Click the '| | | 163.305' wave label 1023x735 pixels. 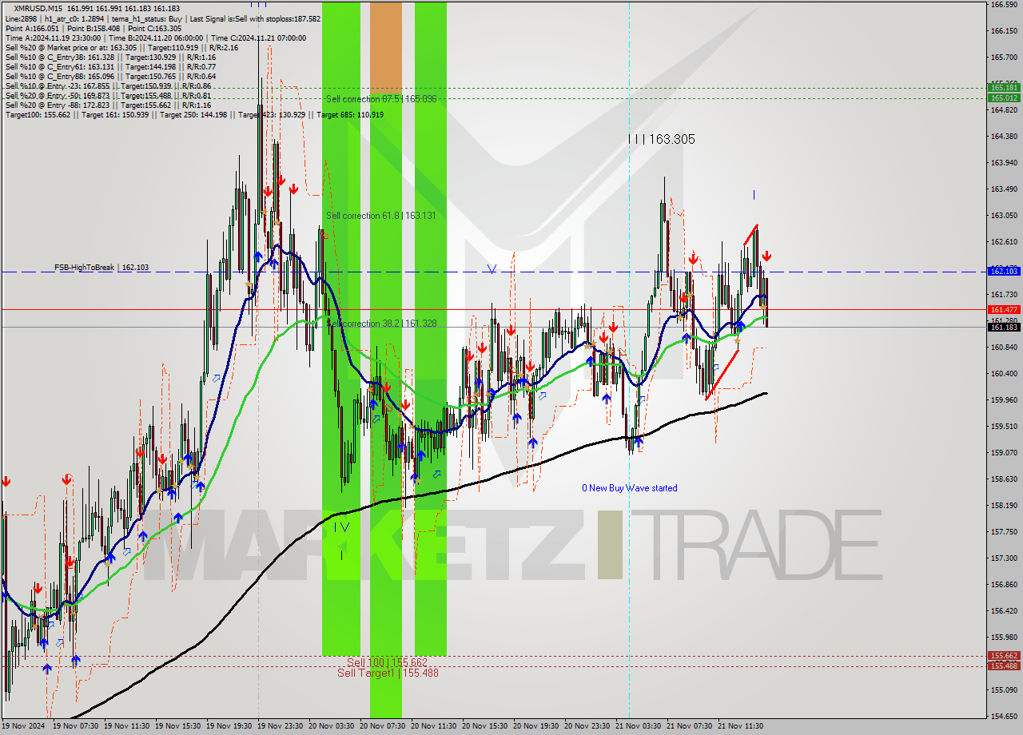click(x=661, y=139)
